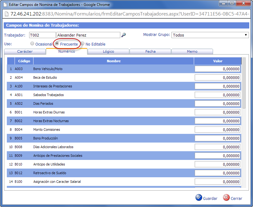The height and width of the screenshot is (207, 253).
Task: Click the red Cerrar X icon
Action: 226,197
